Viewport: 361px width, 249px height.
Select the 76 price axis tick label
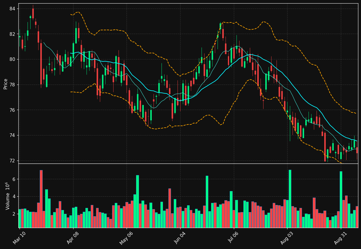[x=12, y=110]
